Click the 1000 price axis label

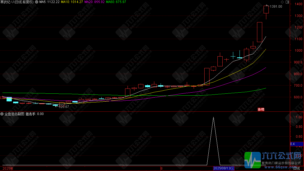(x=298, y=51)
